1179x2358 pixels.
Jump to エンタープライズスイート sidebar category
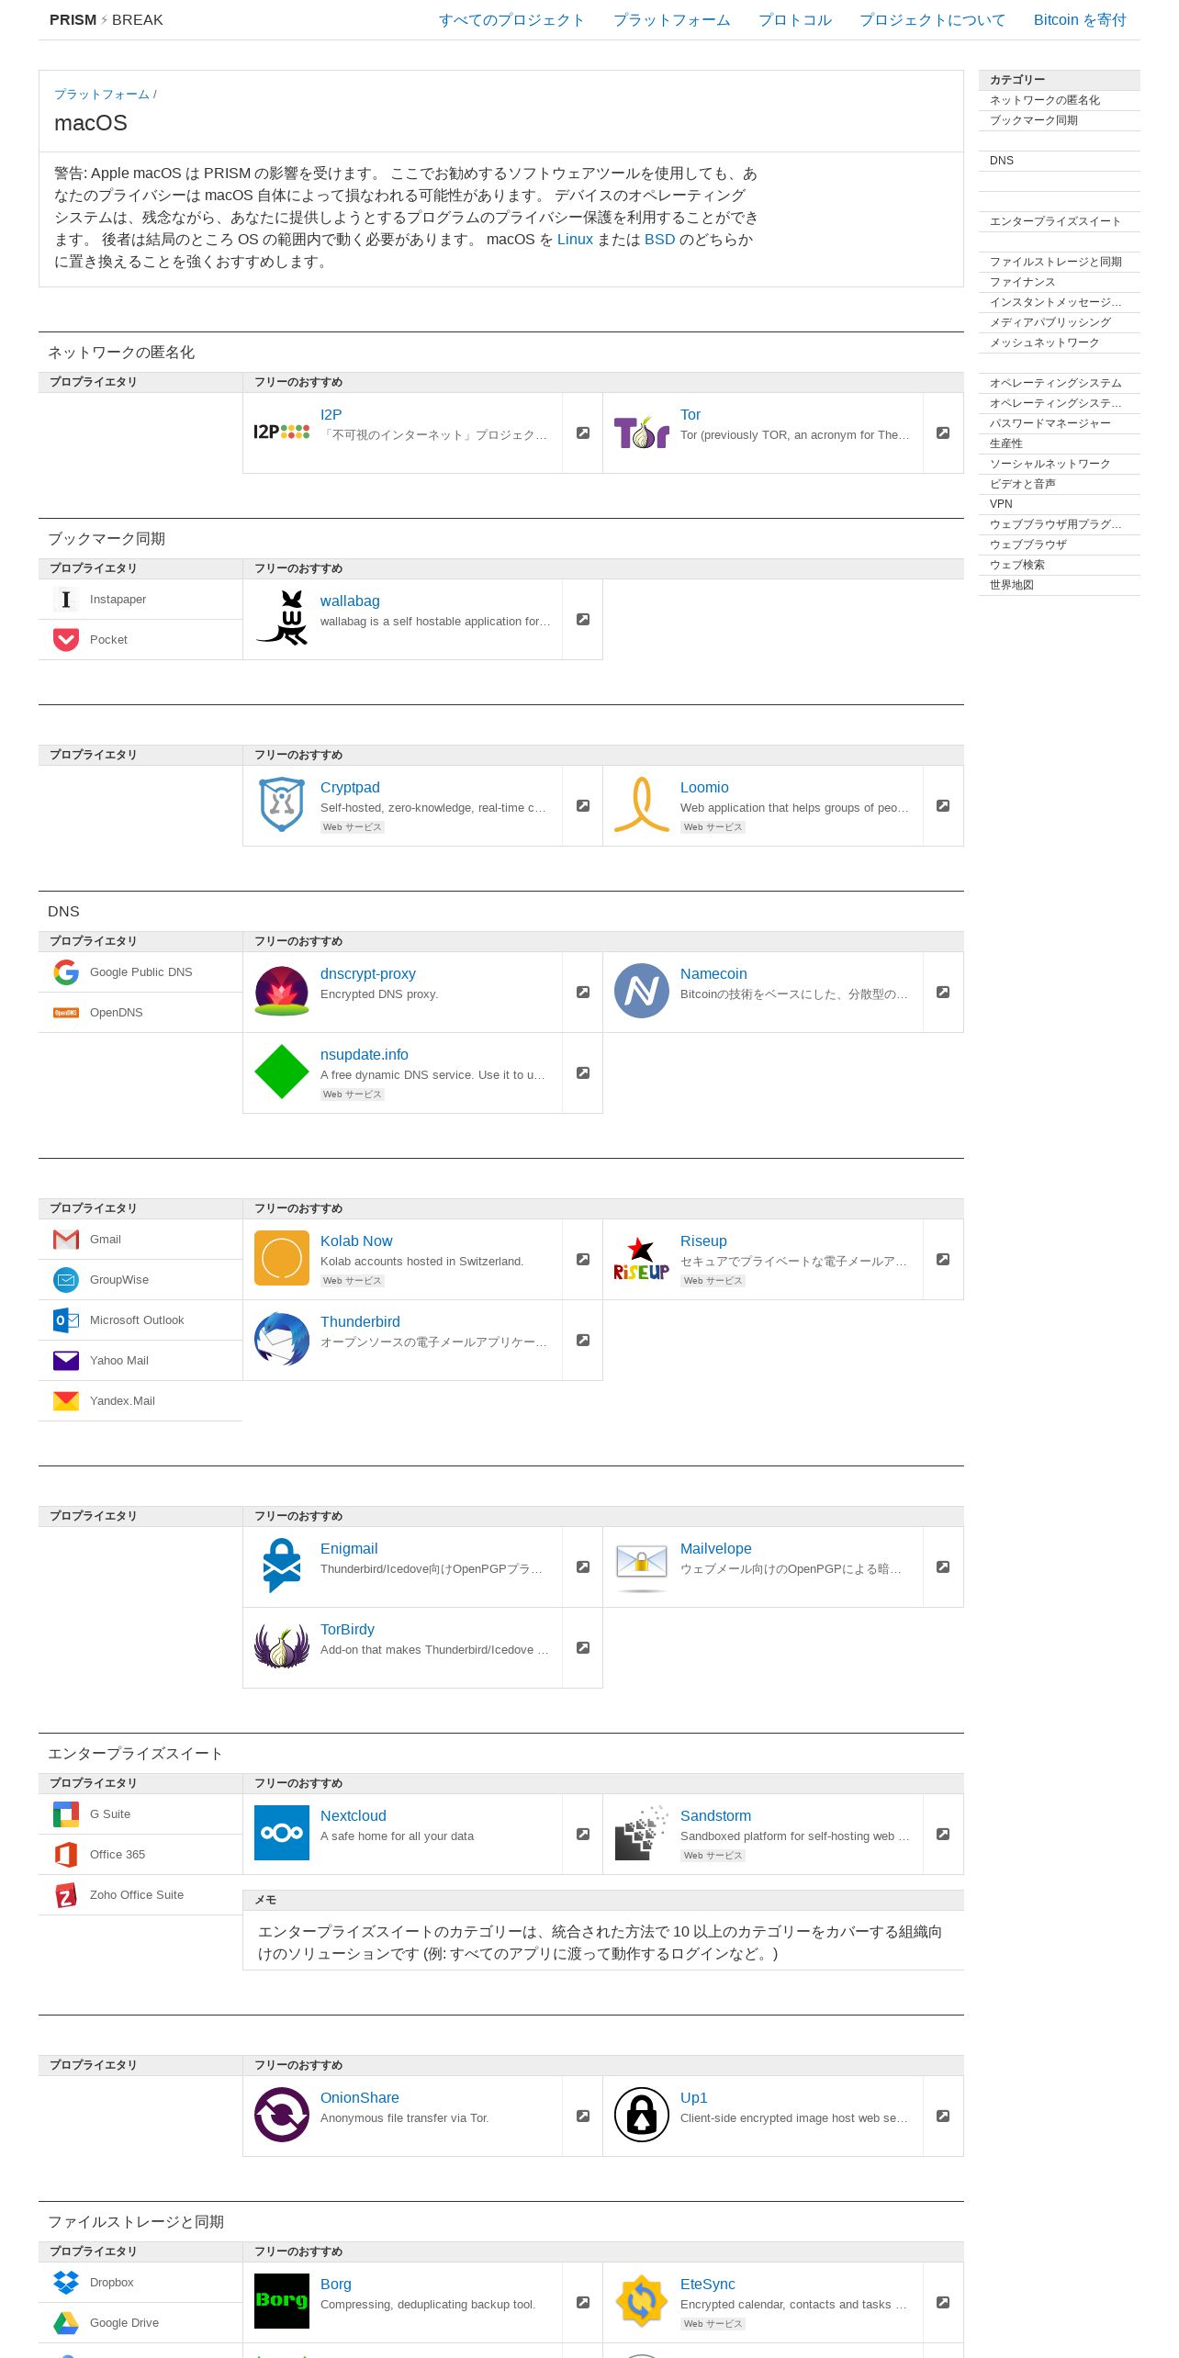(x=1060, y=222)
